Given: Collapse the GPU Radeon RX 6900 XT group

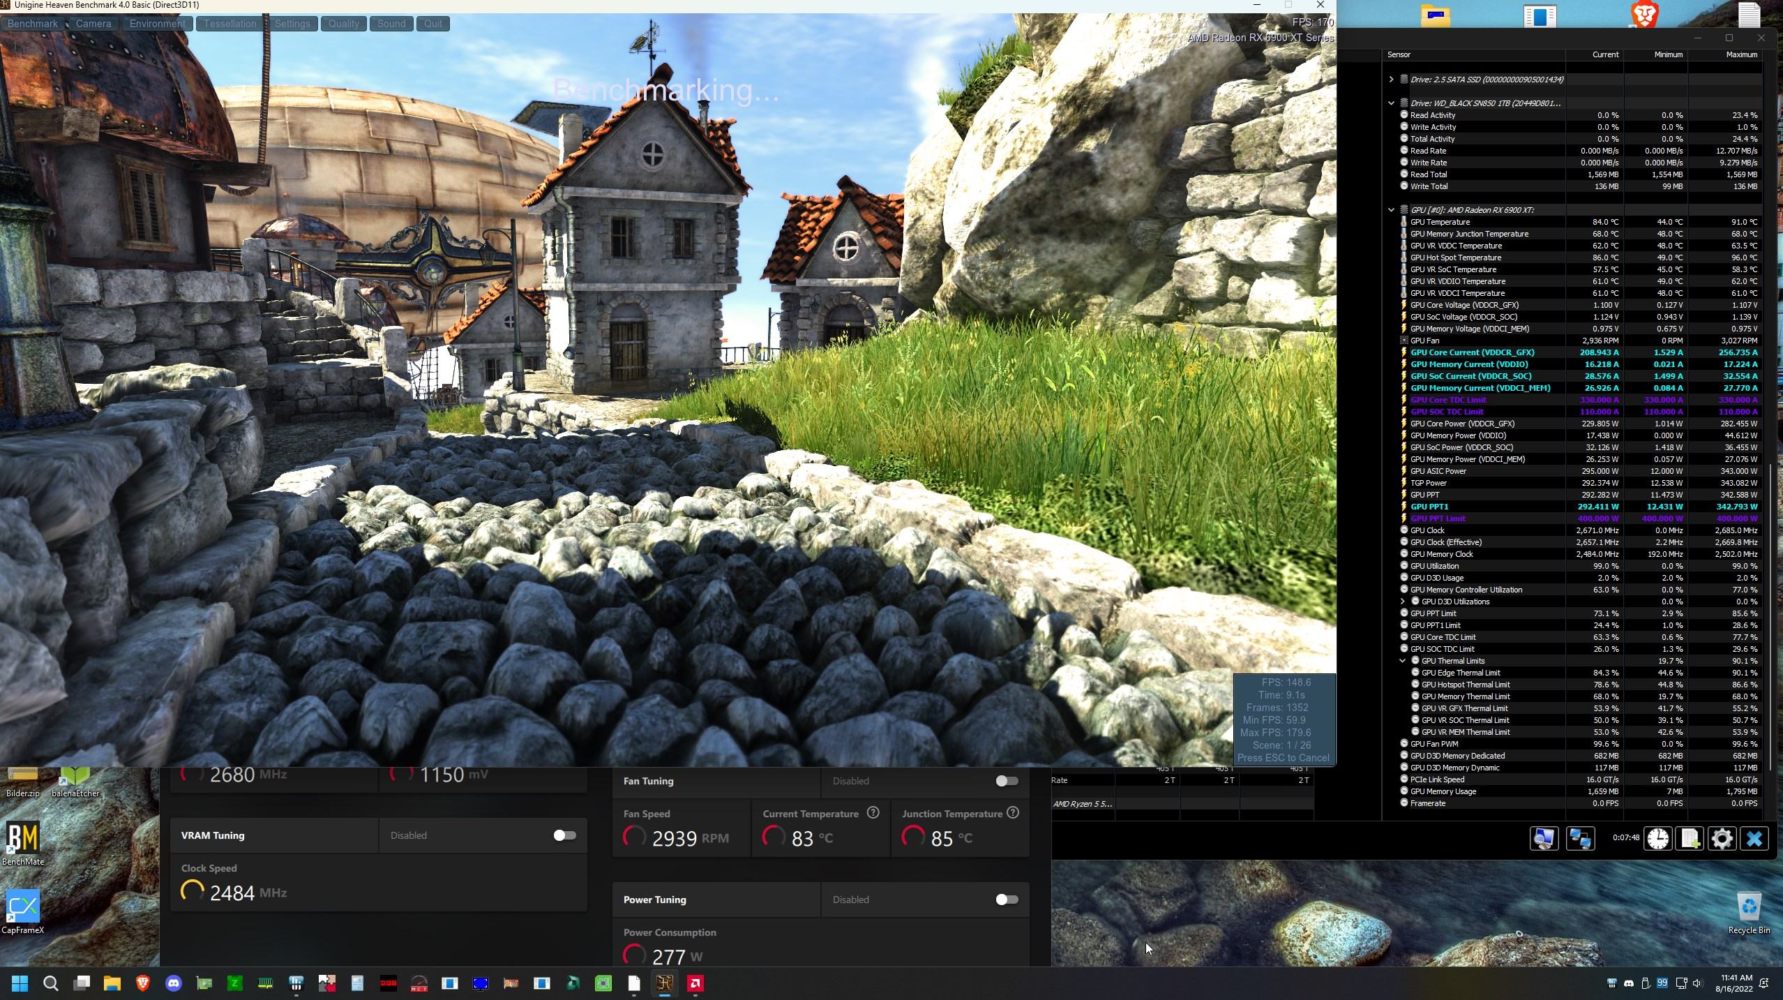Looking at the screenshot, I should 1391,210.
